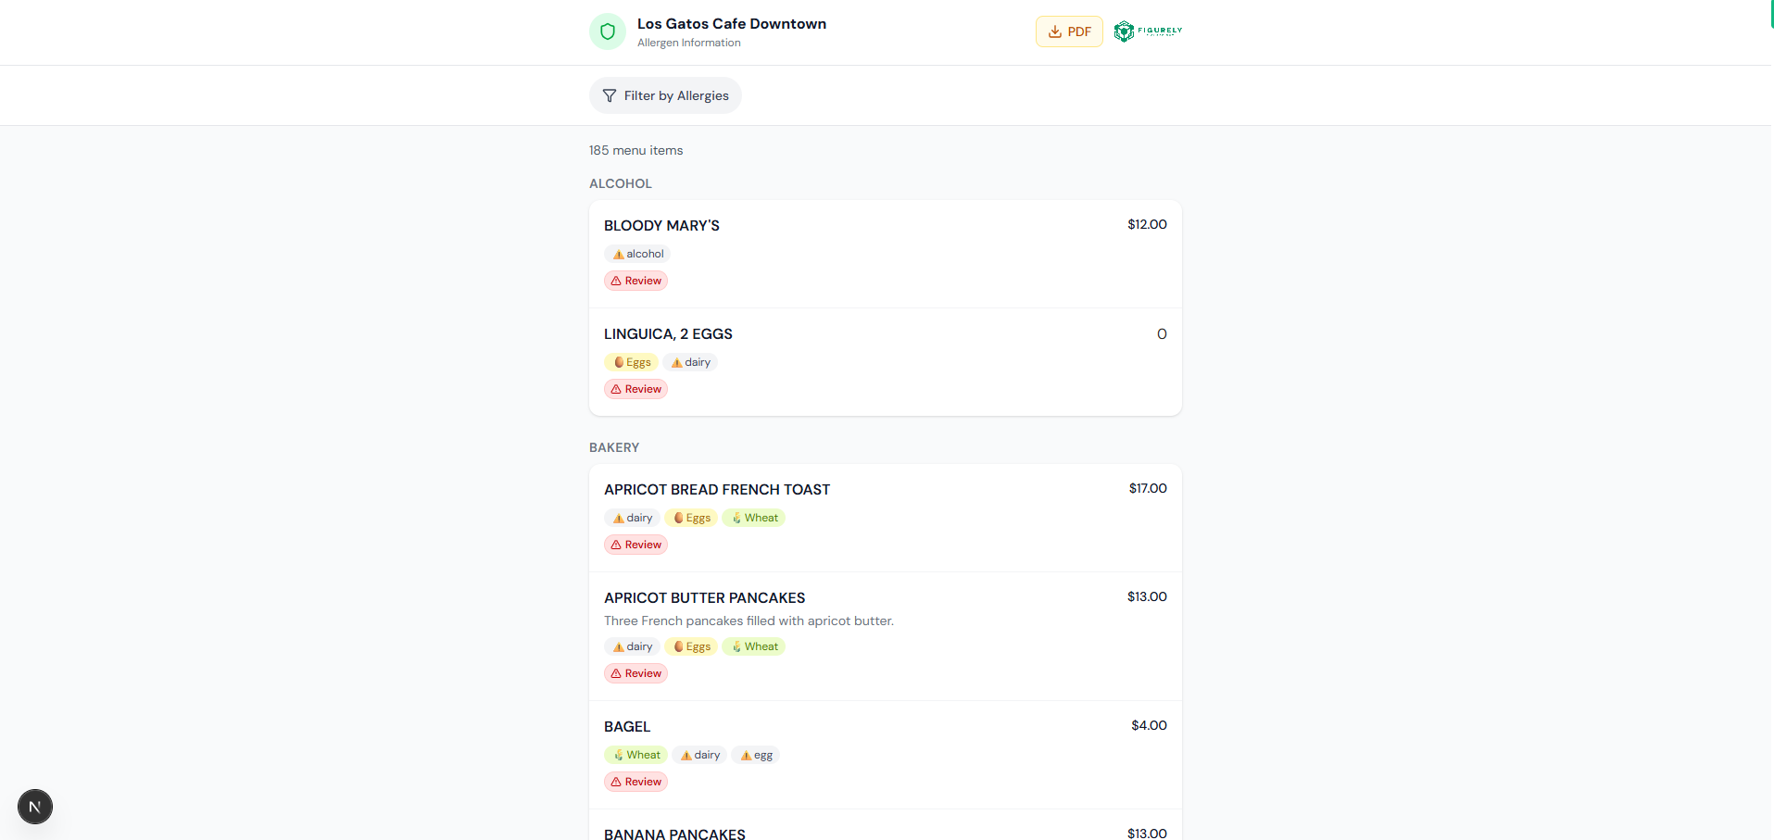Select the Apricot Butter Pancakes item title

click(x=704, y=598)
